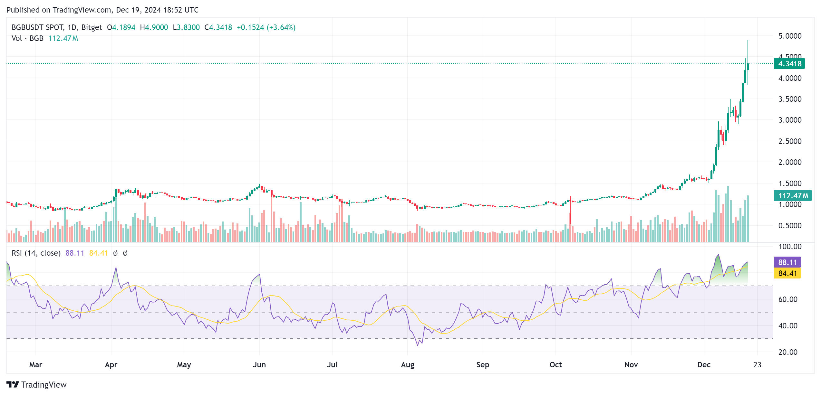821x396 pixels.
Task: Click the legend volume value 112.47 M
Action: 63,38
